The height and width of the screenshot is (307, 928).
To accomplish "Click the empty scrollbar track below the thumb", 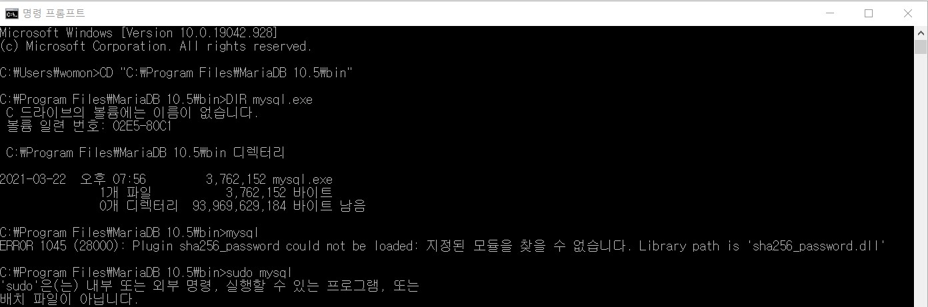I will pyautogui.click(x=921, y=180).
